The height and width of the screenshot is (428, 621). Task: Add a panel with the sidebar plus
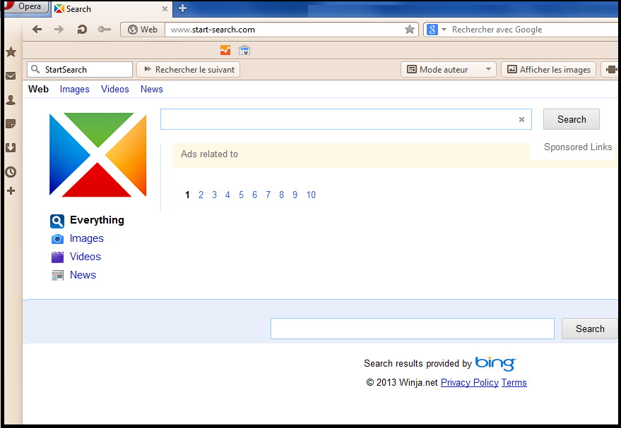[x=11, y=191]
